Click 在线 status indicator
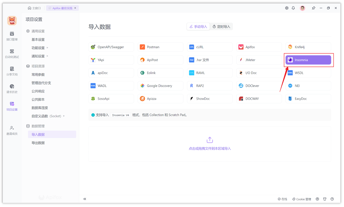Screen dimensions: 344x207 tap(282, 199)
